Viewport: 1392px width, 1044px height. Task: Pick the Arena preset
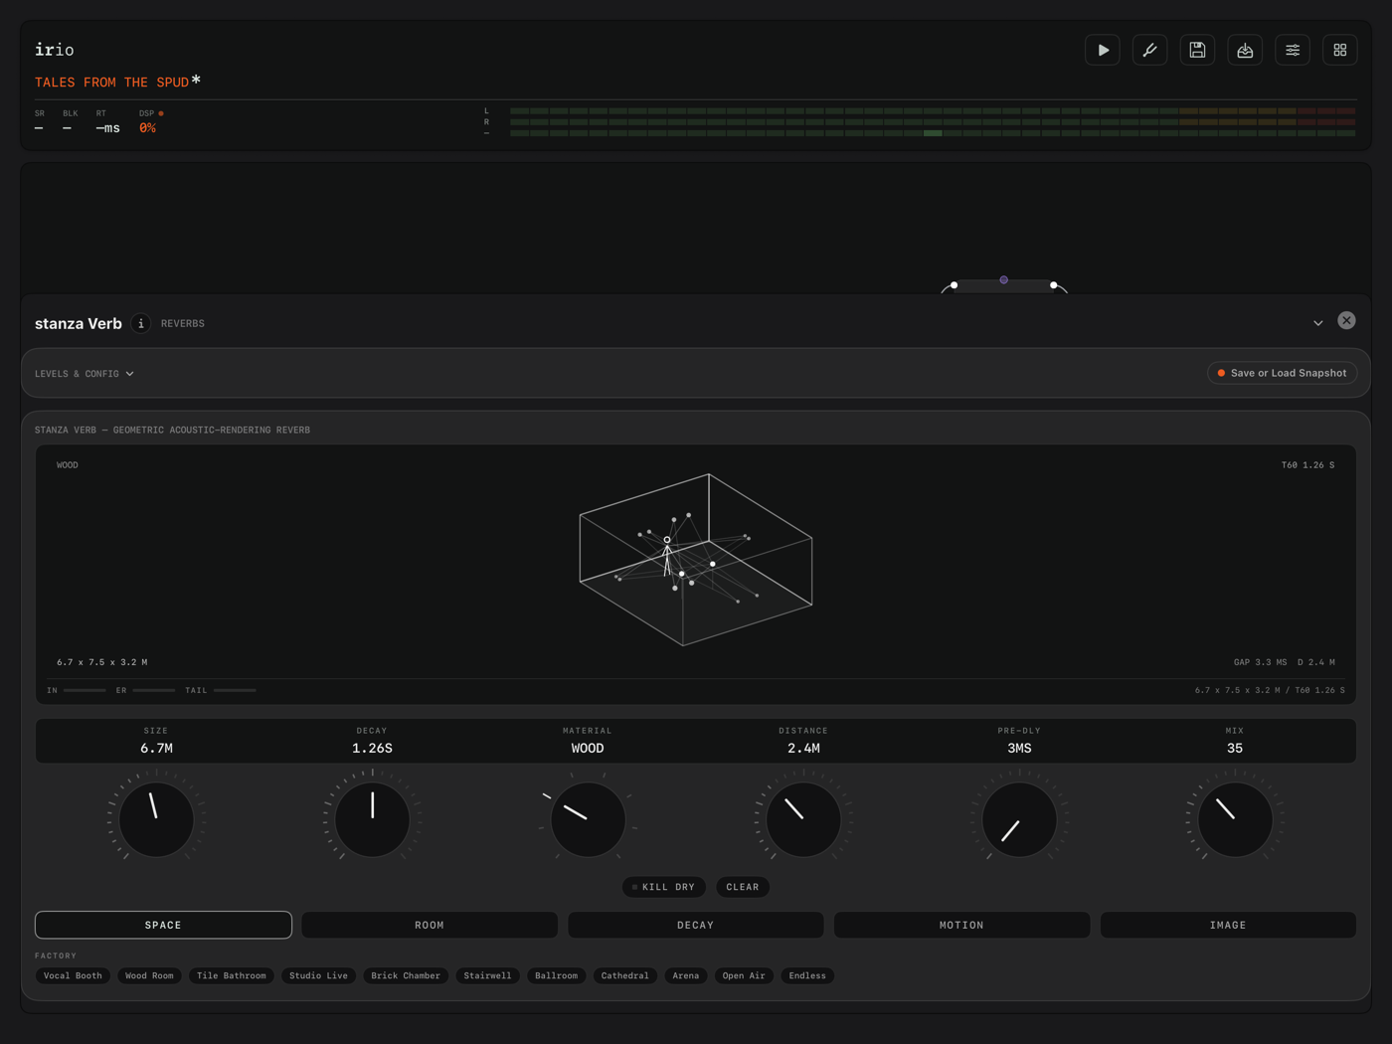685,975
